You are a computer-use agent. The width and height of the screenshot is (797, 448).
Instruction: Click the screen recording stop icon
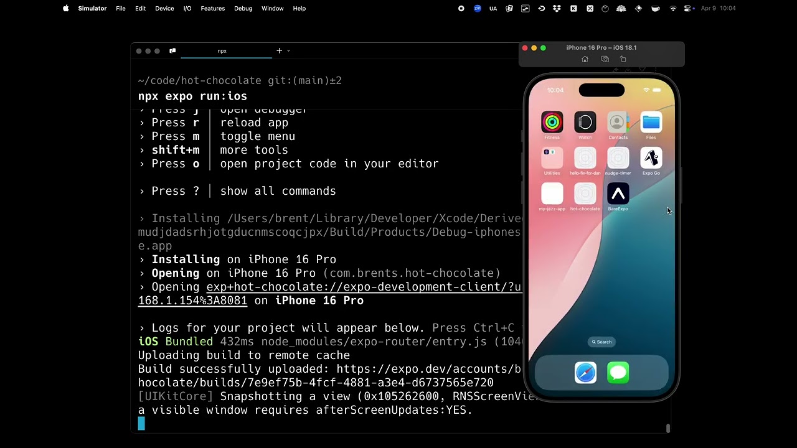click(461, 8)
